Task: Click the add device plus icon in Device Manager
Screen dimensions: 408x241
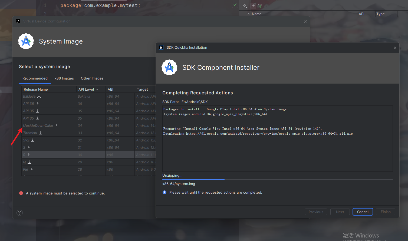Action: 253,6
